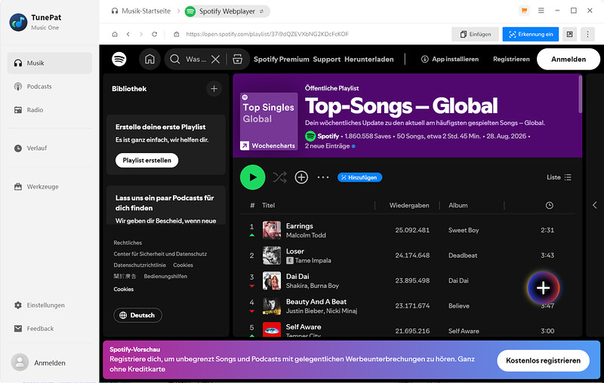
Task: Open the Bedienungshilfen link
Action: 165,276
